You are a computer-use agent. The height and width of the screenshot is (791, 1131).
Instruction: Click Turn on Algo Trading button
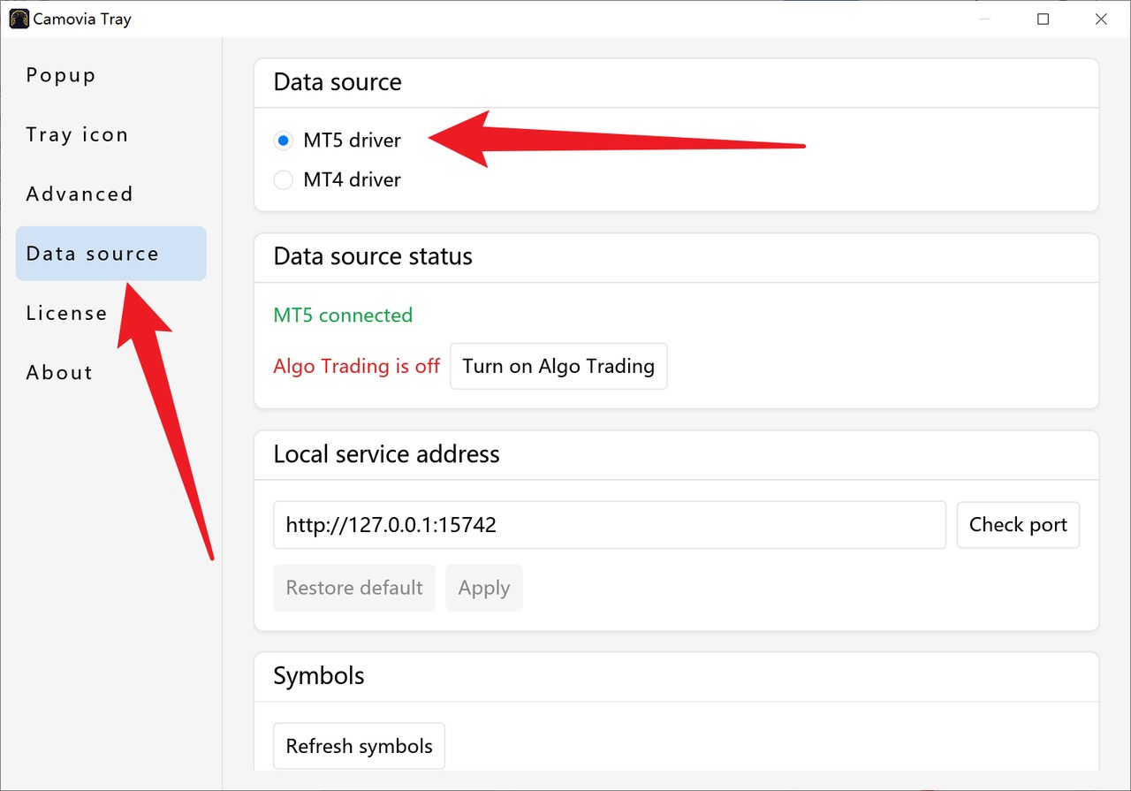coord(558,366)
